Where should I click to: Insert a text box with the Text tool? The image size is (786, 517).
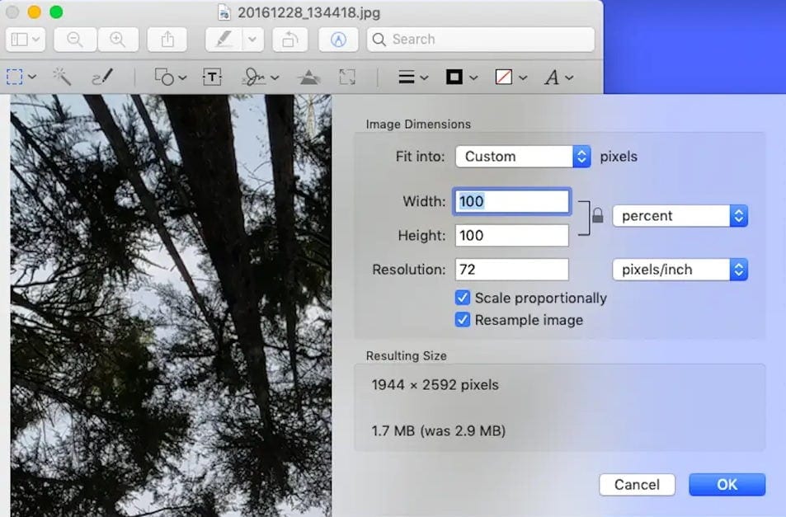(x=211, y=77)
